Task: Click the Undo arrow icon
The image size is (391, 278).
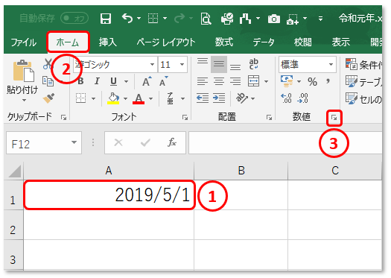Action: 127,18
